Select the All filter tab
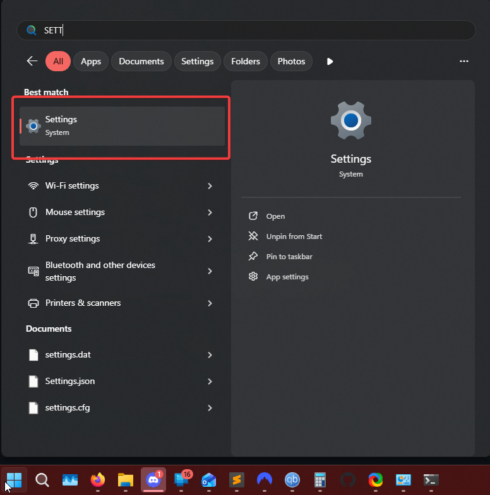The height and width of the screenshot is (495, 490). coord(58,61)
